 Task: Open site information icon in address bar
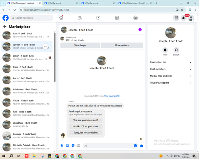(x=21, y=10)
